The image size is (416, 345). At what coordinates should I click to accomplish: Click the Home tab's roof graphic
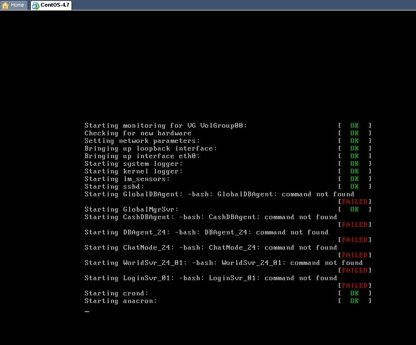click(6, 4)
